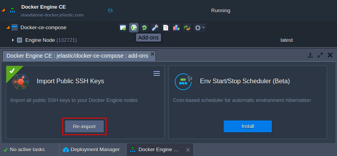Close the add-ons panel with X icon

[x=330, y=55]
